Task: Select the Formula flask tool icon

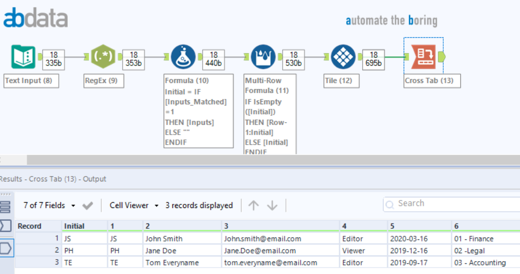Action: click(x=183, y=57)
